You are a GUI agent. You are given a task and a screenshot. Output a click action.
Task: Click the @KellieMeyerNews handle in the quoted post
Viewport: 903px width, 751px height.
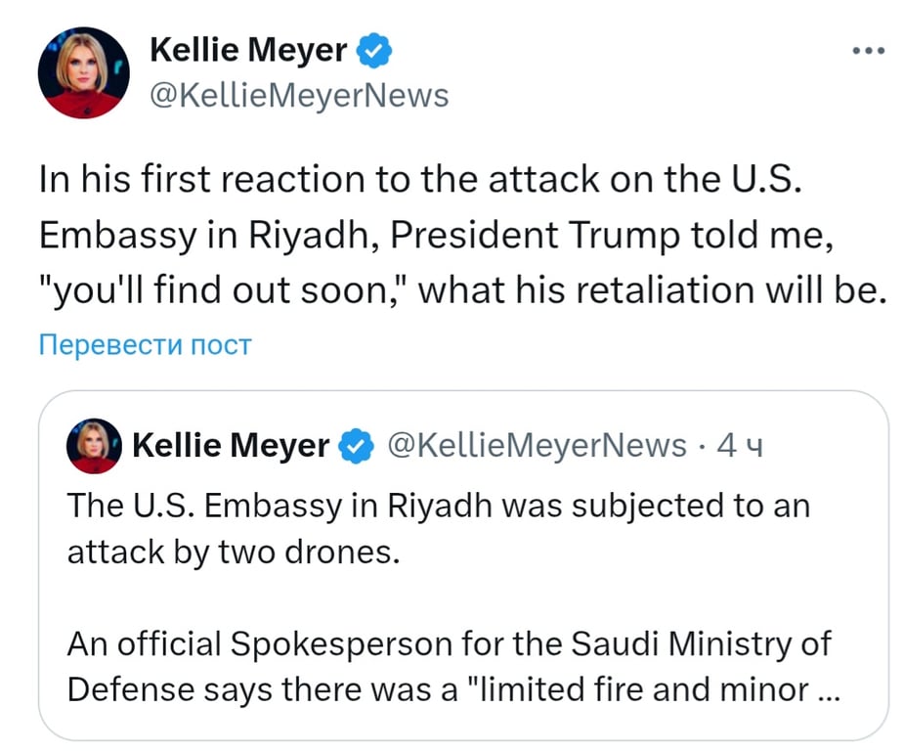(537, 446)
